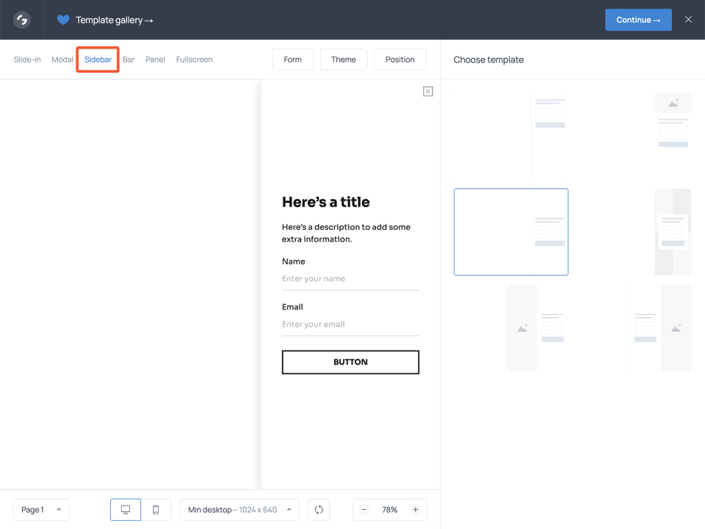Switch to mobile preview mode

click(156, 510)
